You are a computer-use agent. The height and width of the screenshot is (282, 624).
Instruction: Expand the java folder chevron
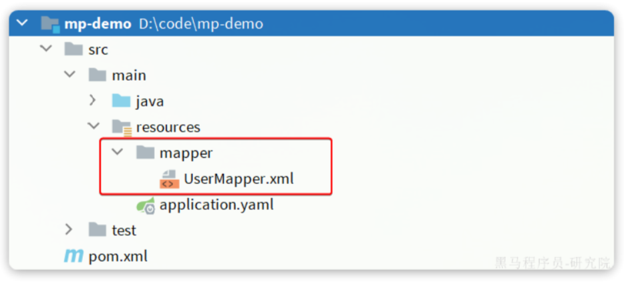tap(93, 101)
